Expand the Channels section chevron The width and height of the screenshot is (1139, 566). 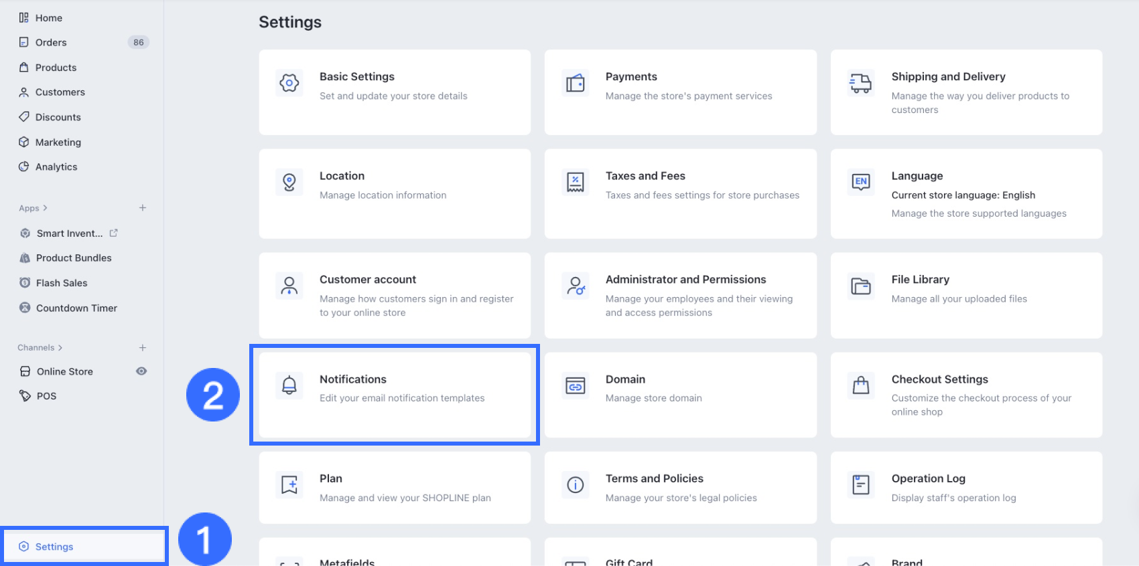60,348
